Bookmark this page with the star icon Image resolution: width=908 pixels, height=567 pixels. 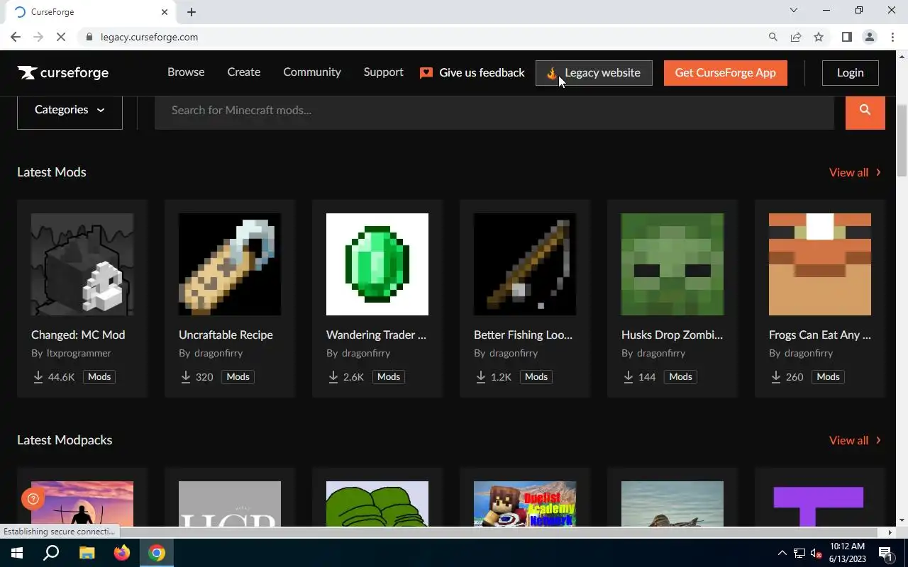point(819,37)
